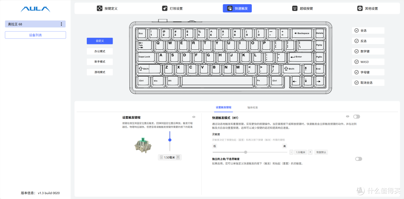Click the End key on the keyboard
404x199 pixels.
click(319, 69)
